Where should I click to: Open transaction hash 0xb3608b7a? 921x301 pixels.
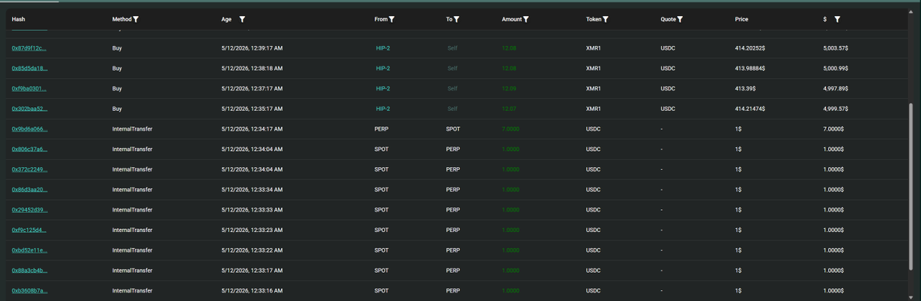[29, 291]
